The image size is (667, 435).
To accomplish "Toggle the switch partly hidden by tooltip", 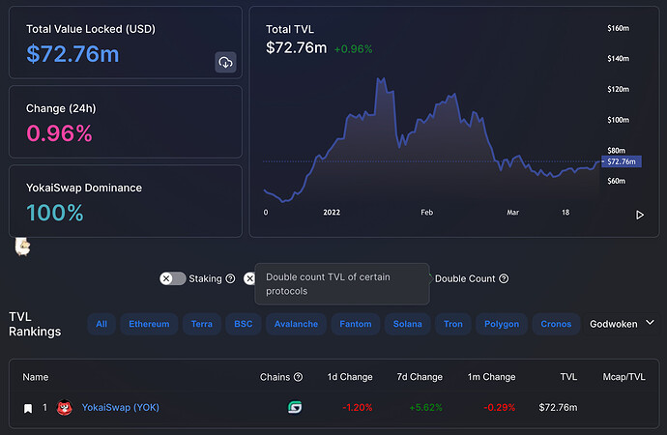I will (249, 278).
